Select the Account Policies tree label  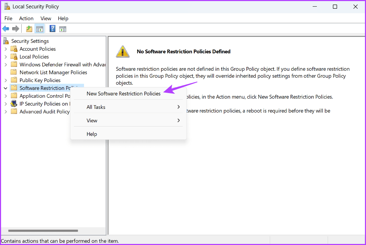38,49
